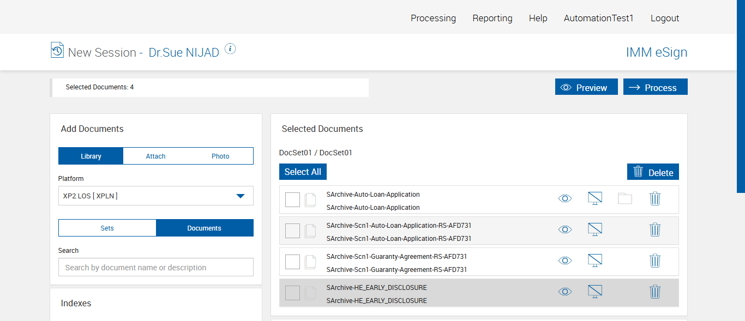Click the folder icon on SArchive-Auto-Loan-Application row
The height and width of the screenshot is (321, 745).
click(x=625, y=199)
